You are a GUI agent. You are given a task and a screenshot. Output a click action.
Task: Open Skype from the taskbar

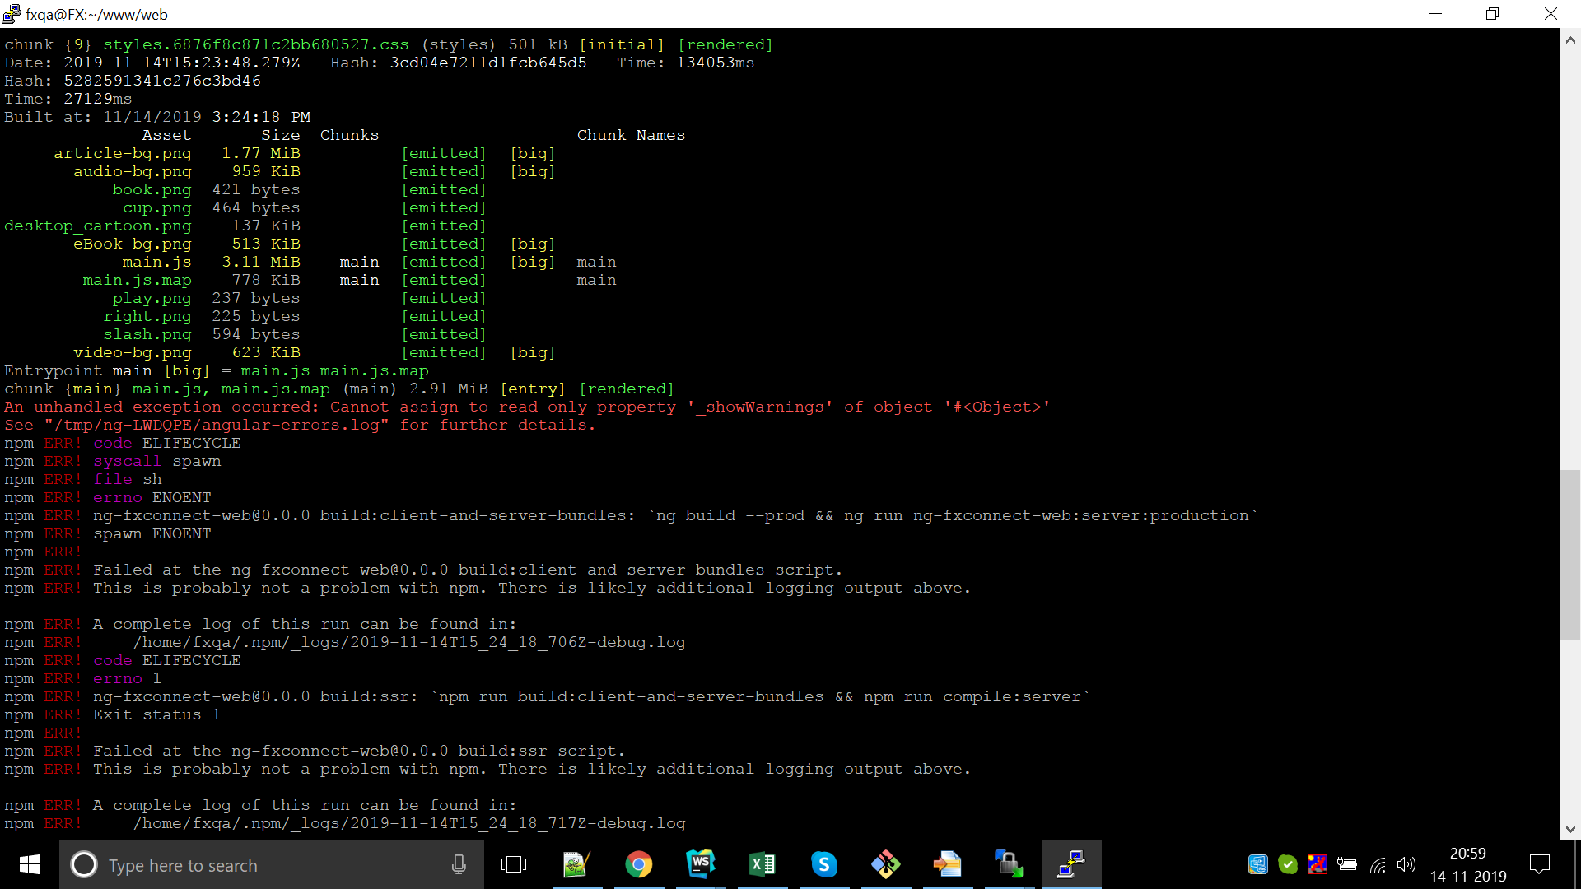click(823, 864)
